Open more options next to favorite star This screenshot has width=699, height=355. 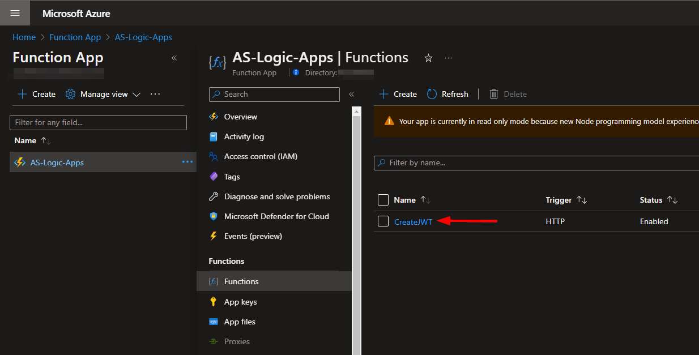448,58
